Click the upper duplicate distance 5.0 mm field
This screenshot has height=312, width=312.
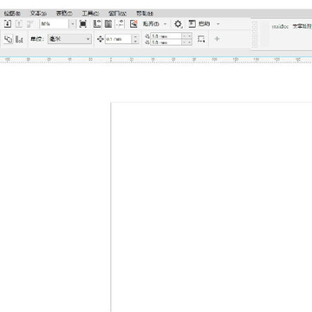click(166, 36)
